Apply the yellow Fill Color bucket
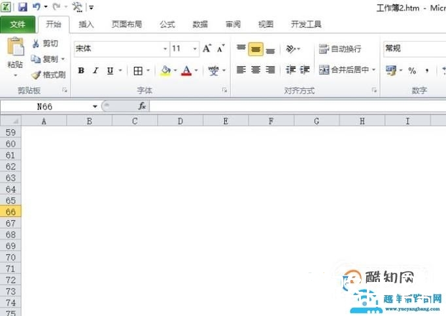This screenshot has height=316, width=446. click(x=165, y=70)
